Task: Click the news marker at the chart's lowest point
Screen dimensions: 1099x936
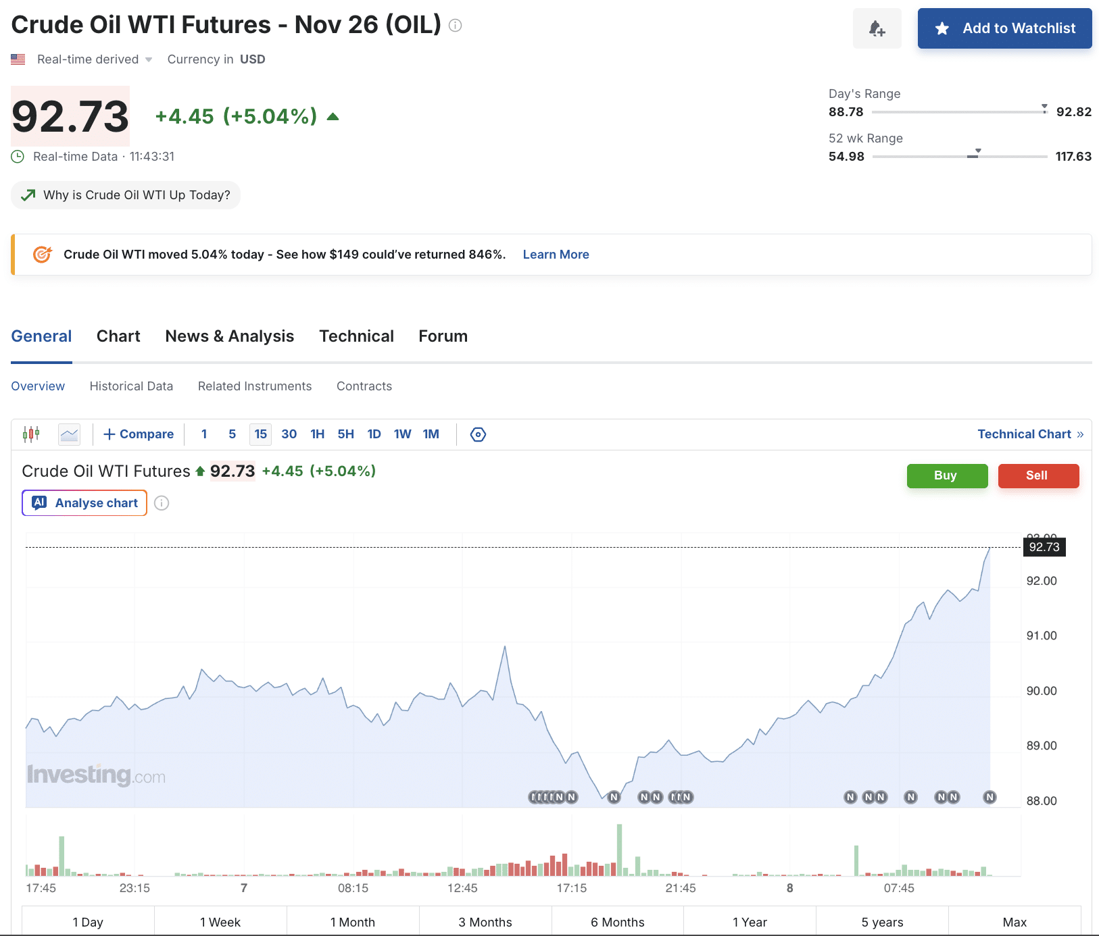Action: (x=614, y=797)
